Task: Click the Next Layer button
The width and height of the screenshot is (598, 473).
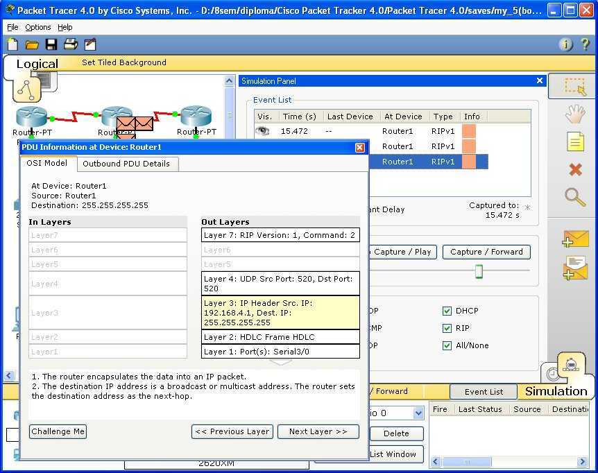Action: point(318,431)
